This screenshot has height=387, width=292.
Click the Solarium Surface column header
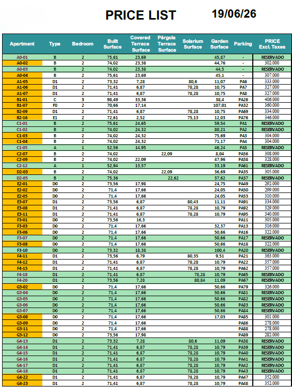click(193, 44)
